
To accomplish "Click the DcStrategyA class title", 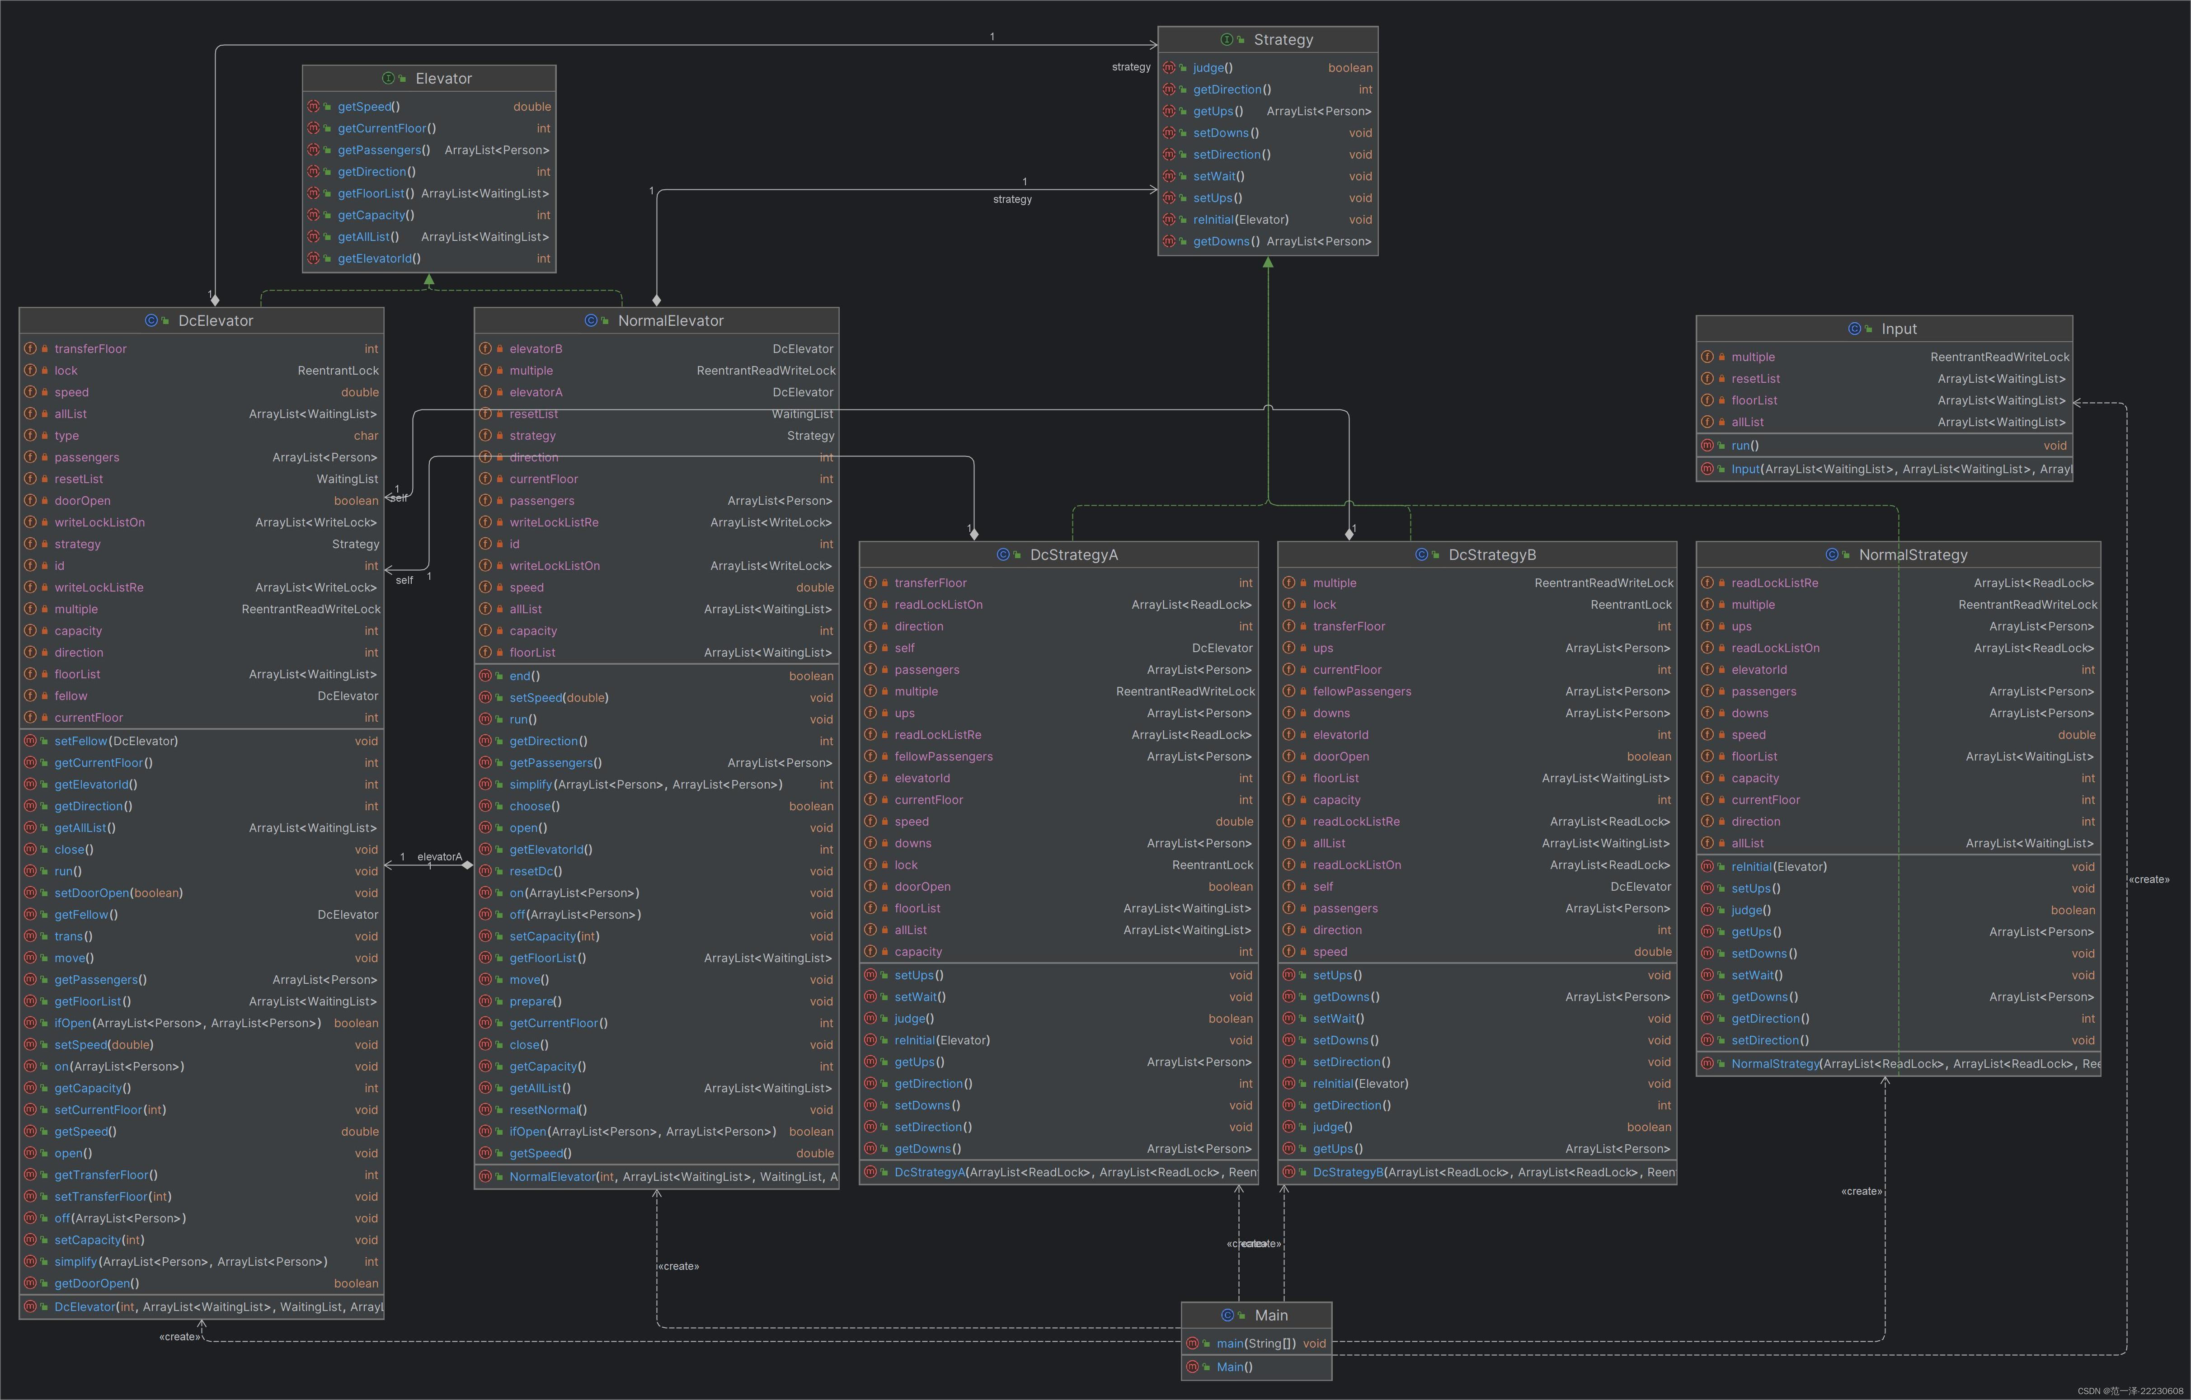I will click(x=1074, y=555).
